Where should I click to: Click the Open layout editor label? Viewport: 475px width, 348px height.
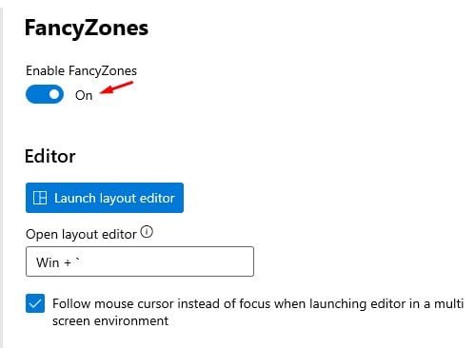coord(81,235)
